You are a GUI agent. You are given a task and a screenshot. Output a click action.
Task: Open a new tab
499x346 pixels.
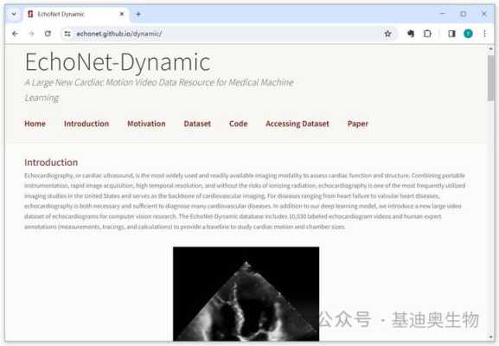138,14
